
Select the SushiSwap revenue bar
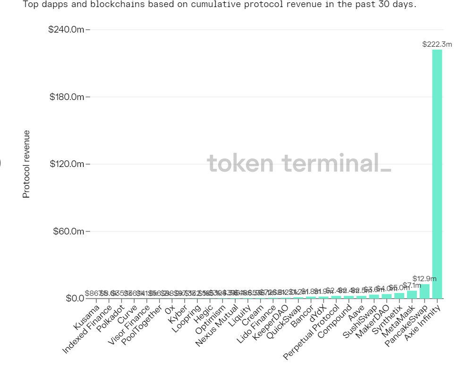tap(374, 296)
